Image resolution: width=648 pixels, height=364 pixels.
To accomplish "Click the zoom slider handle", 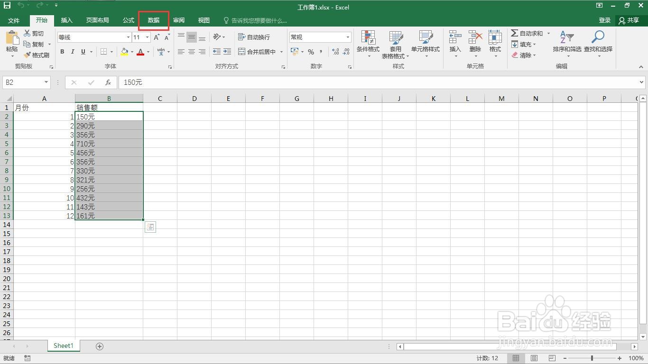I will (592, 358).
